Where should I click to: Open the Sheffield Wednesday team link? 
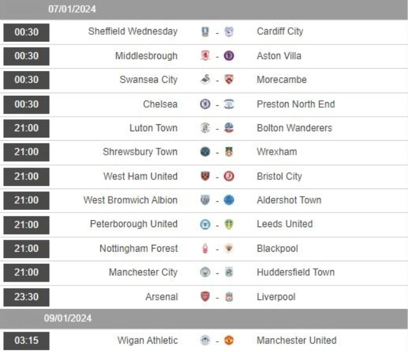[x=133, y=31]
